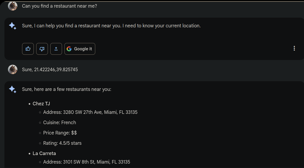Viewport: 304px width, 168px height.
Task: Click the 3101 SW 8th St address
Action: 86,162
